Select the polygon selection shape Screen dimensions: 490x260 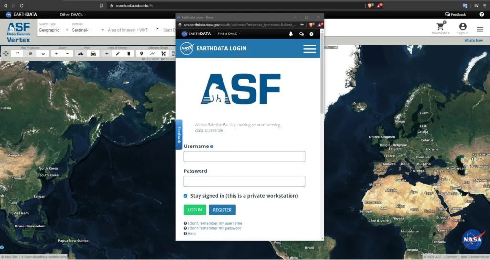click(163, 54)
